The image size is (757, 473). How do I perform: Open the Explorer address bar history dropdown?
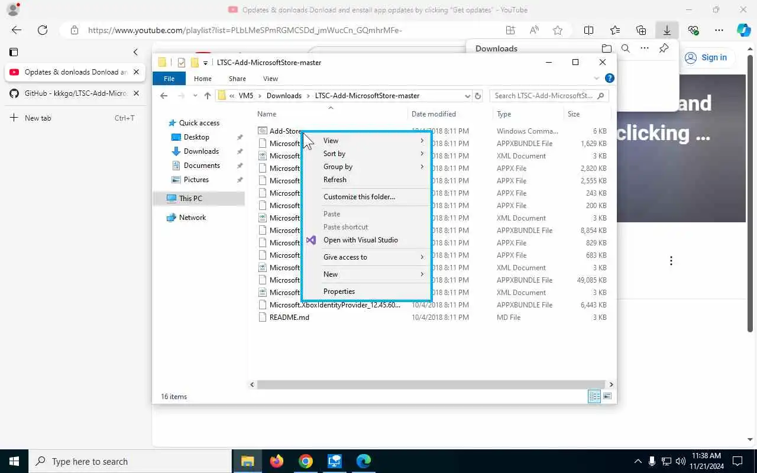pyautogui.click(x=467, y=96)
